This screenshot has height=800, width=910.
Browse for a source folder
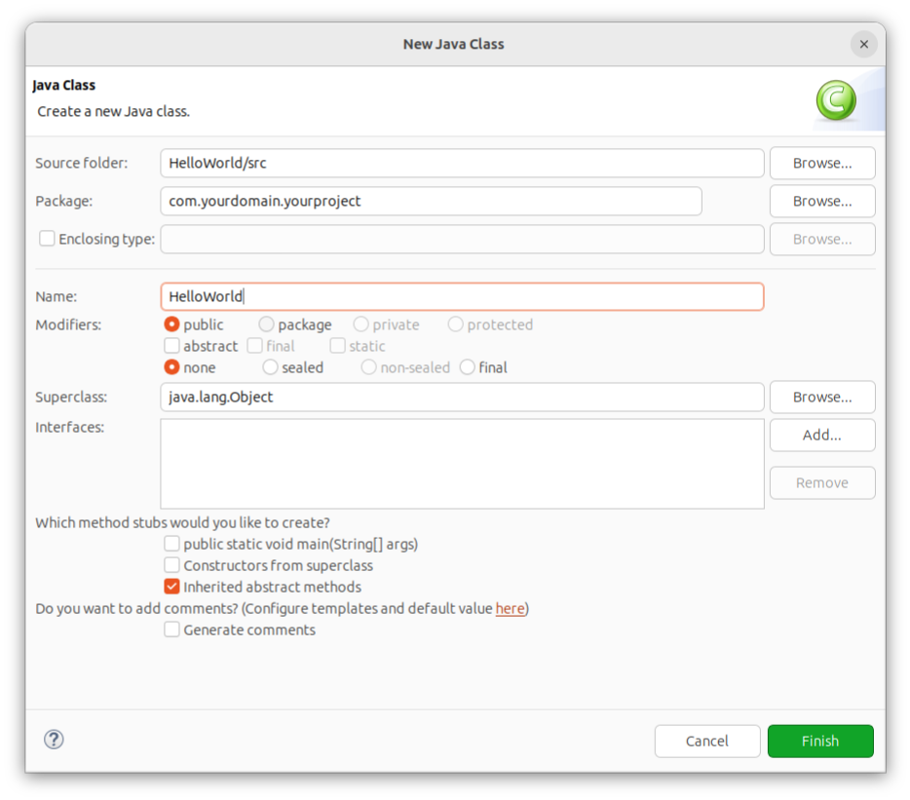point(821,163)
